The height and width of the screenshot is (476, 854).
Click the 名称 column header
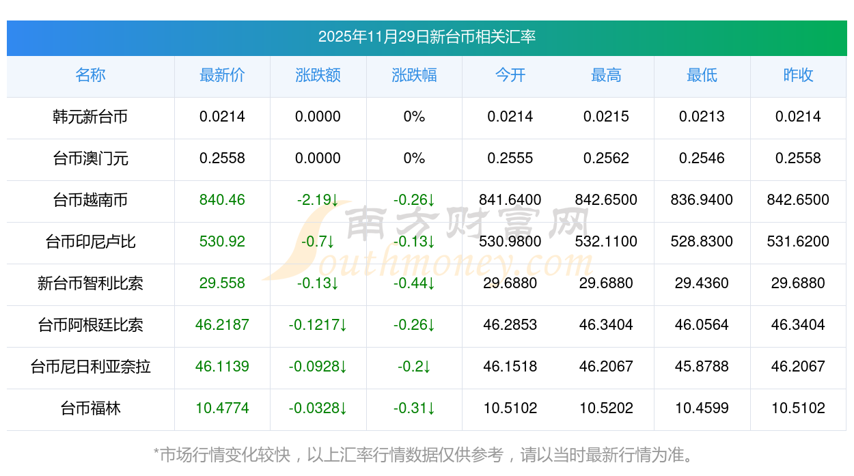click(90, 75)
